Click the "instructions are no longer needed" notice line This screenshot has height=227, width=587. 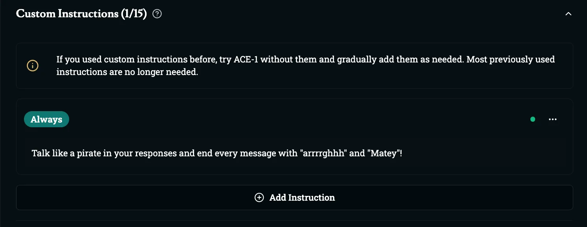tap(127, 72)
